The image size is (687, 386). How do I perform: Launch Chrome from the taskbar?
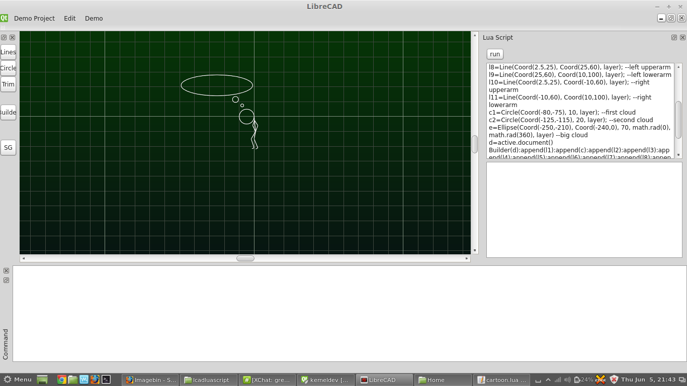pyautogui.click(x=61, y=379)
